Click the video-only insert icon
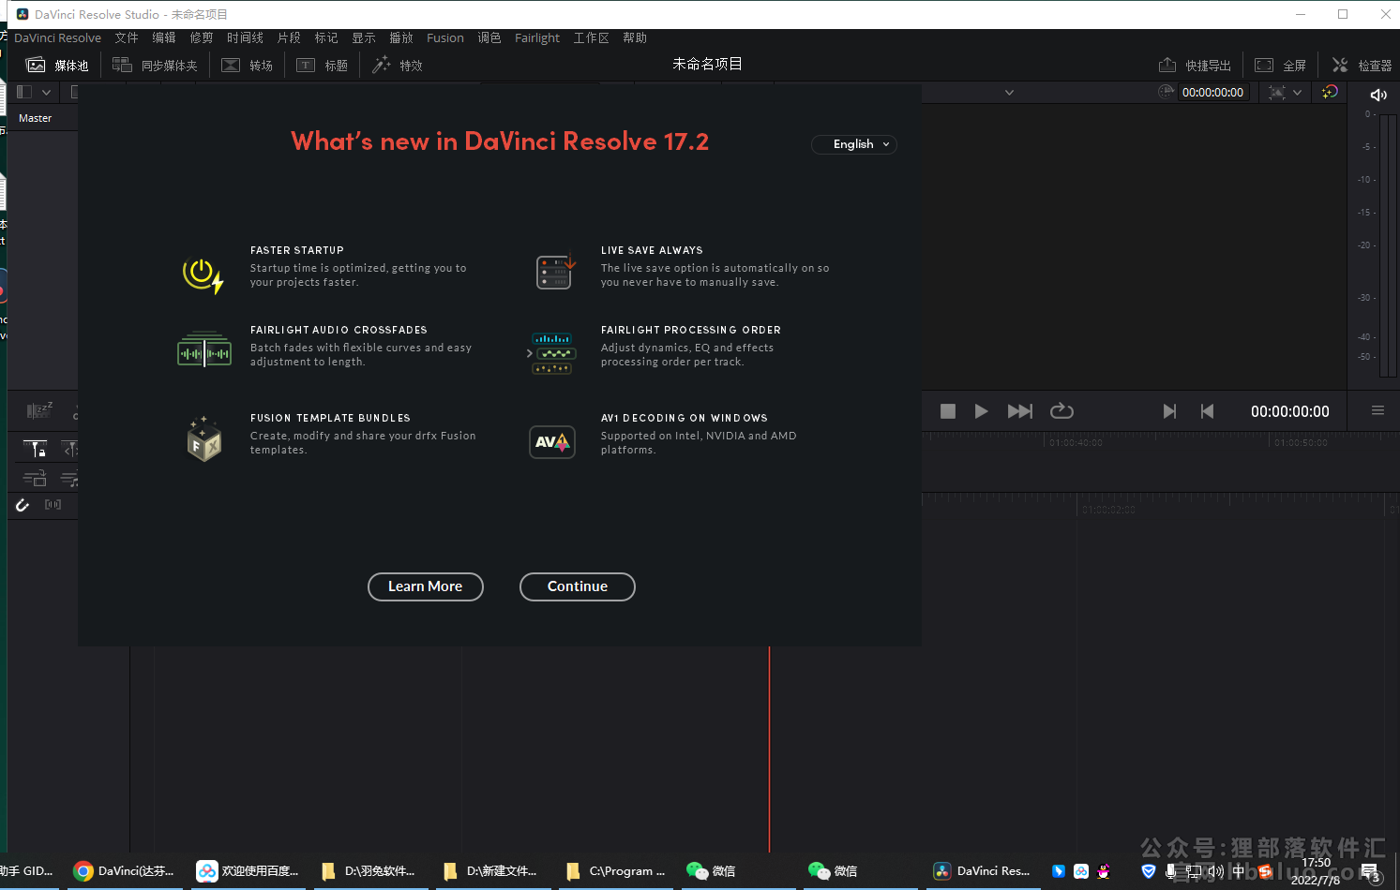Image resolution: width=1400 pixels, height=890 pixels. pos(35,479)
